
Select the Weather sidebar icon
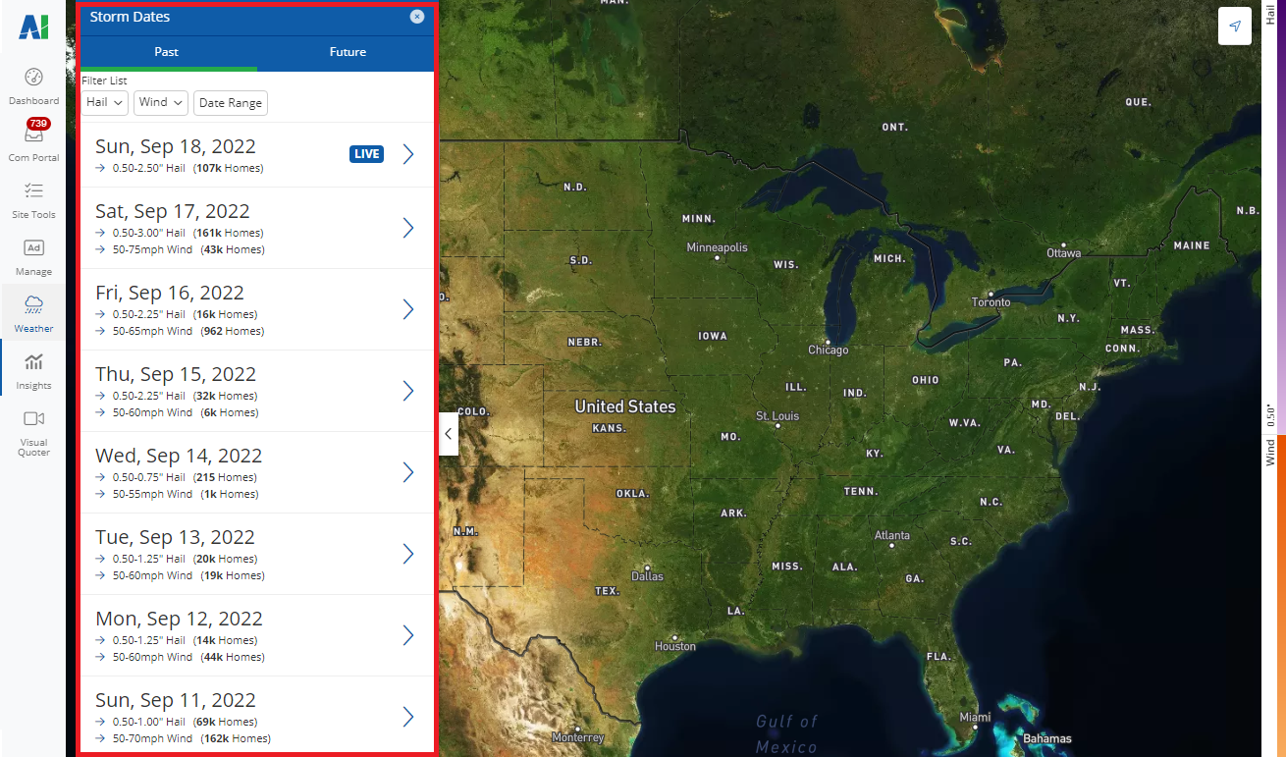[x=33, y=312]
